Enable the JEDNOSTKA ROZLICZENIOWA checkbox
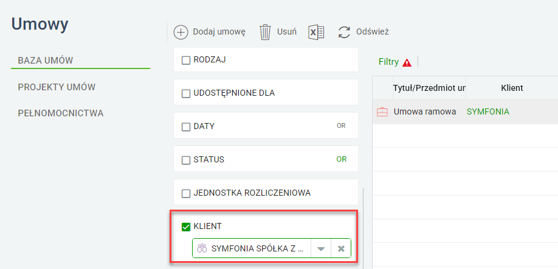The image size is (558, 269). (x=186, y=194)
